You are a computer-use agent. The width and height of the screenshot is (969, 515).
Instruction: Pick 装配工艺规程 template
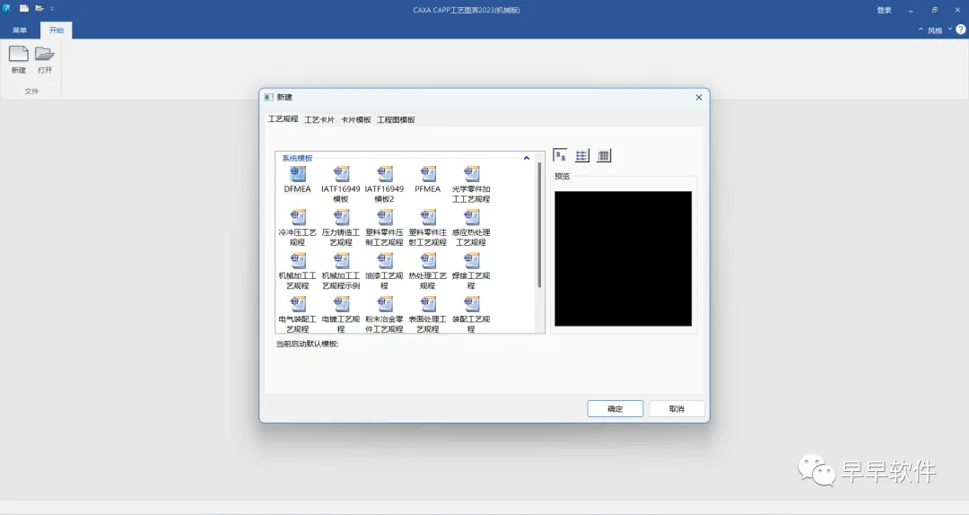(x=471, y=314)
